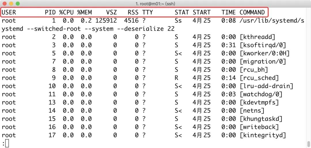
Task: Click PID 13 in the process list
Action: coord(52,103)
